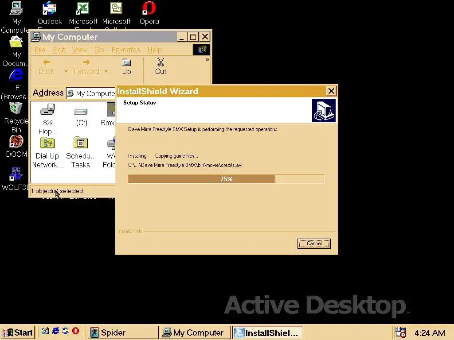Click the Forward toolbar button
Image resolution: width=454 pixels, height=340 pixels.
(86, 67)
